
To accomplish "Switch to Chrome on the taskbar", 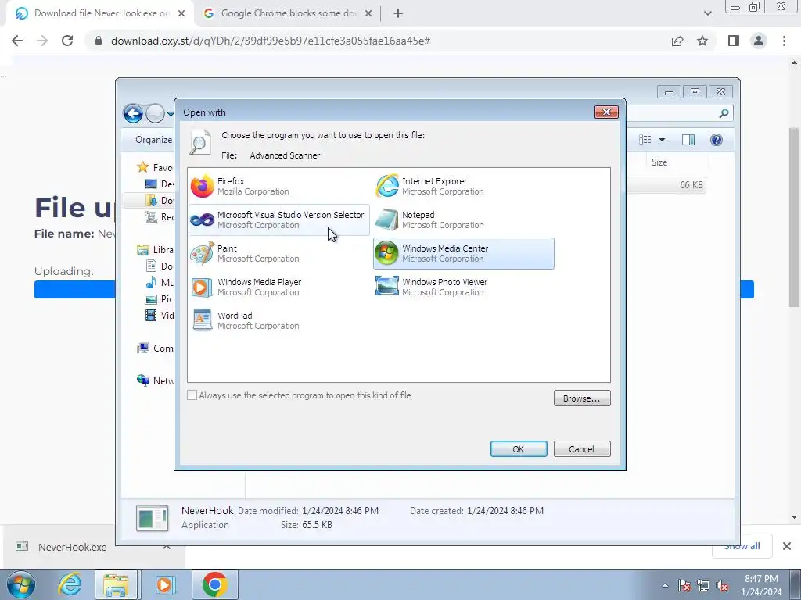I will point(214,584).
